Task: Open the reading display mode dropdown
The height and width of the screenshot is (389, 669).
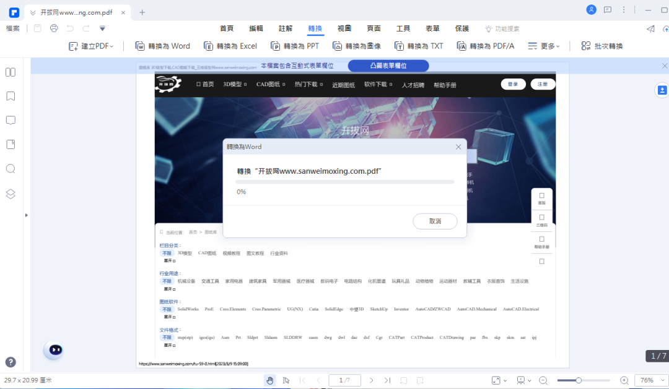Action: point(524,380)
